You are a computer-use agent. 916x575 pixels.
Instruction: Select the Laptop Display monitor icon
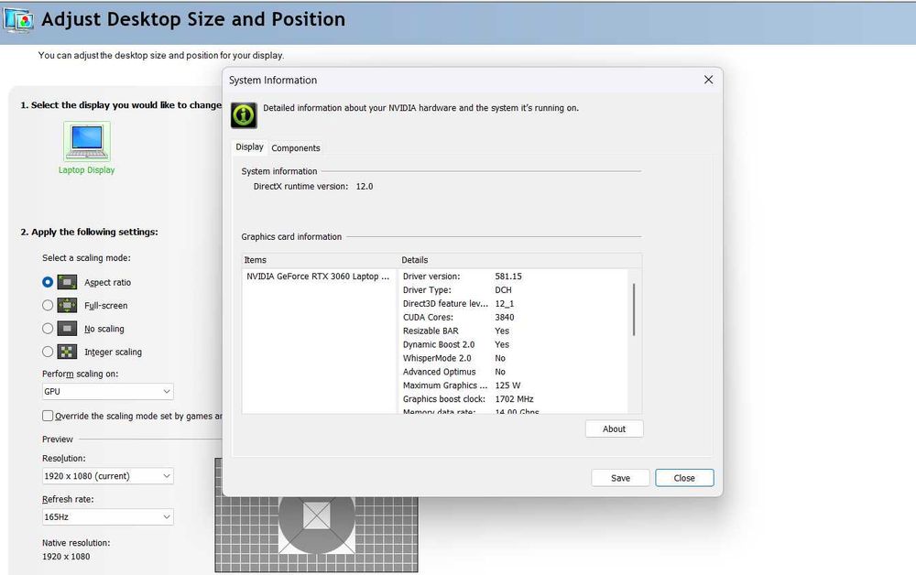click(86, 141)
